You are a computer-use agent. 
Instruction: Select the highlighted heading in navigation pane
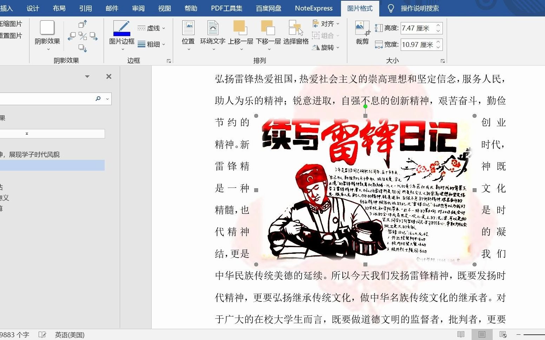tap(52, 165)
